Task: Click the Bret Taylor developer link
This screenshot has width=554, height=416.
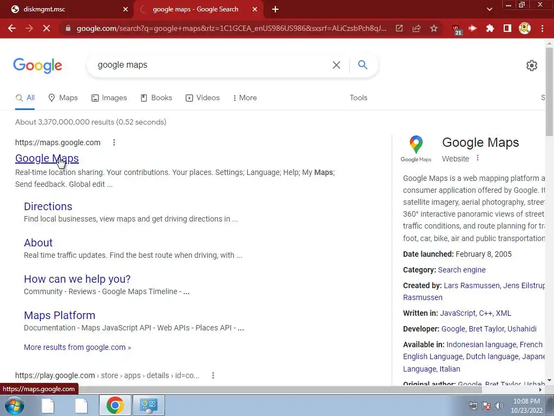Action: 486,329
